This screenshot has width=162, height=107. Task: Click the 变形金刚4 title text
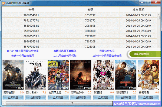(x=9, y=92)
